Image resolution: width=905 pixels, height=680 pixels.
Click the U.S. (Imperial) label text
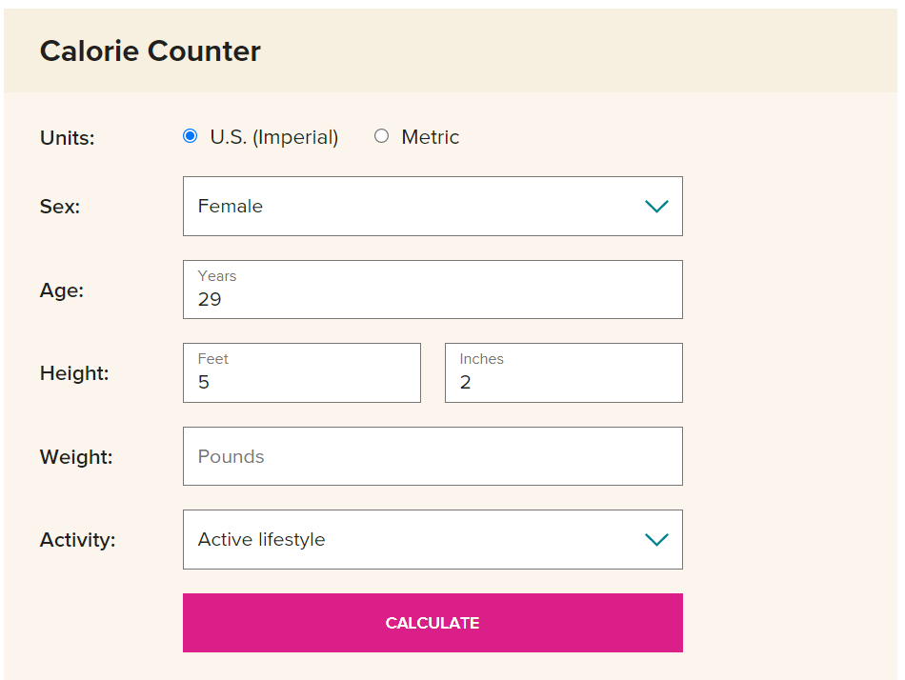(274, 137)
